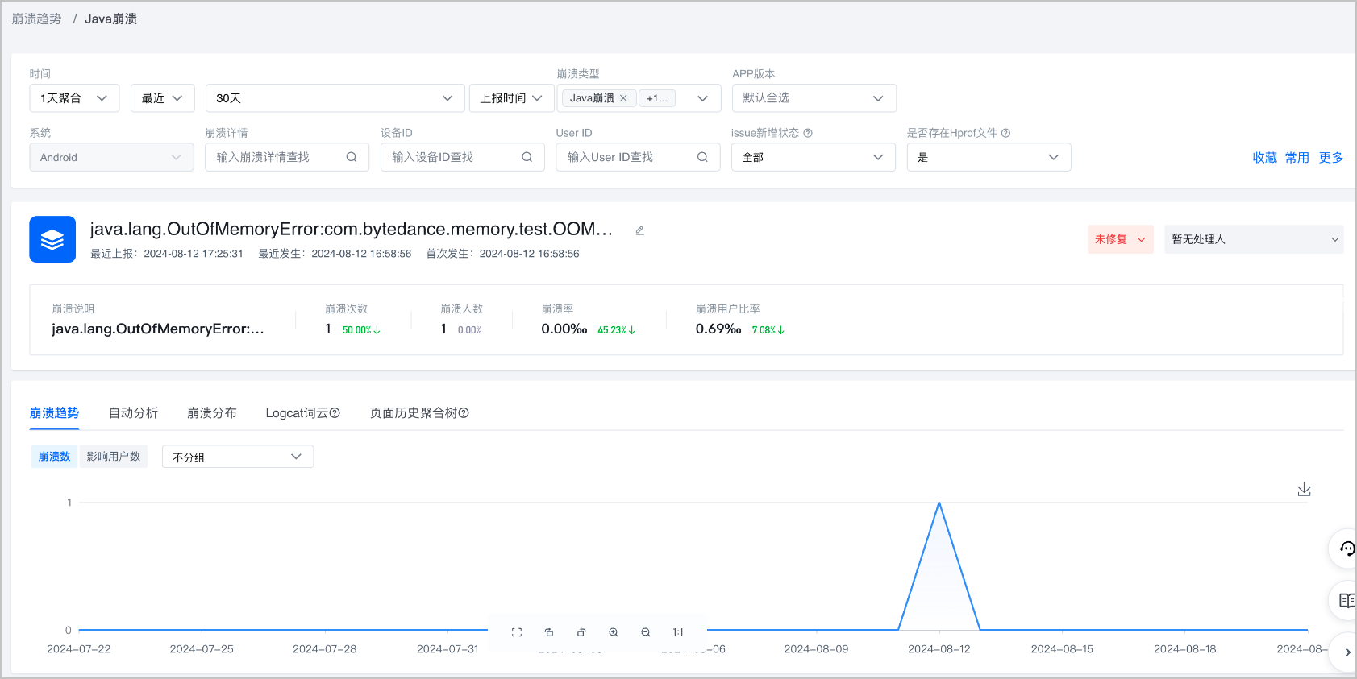Click 最近上报 timestamp 2024-08-12 17:25:31
This screenshot has width=1357, height=679.
(x=194, y=254)
